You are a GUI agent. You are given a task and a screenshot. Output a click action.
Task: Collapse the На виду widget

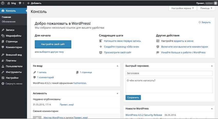[x=117, y=66]
